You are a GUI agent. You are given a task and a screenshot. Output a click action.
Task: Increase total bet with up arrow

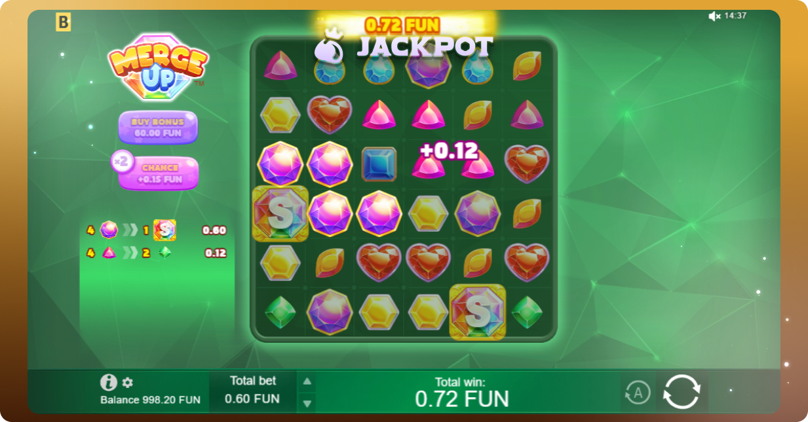click(x=307, y=381)
